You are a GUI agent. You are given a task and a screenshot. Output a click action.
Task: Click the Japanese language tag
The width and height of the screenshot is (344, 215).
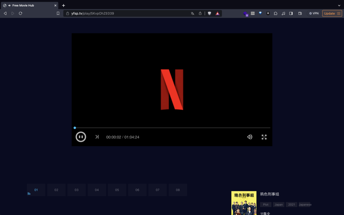tap(305, 205)
